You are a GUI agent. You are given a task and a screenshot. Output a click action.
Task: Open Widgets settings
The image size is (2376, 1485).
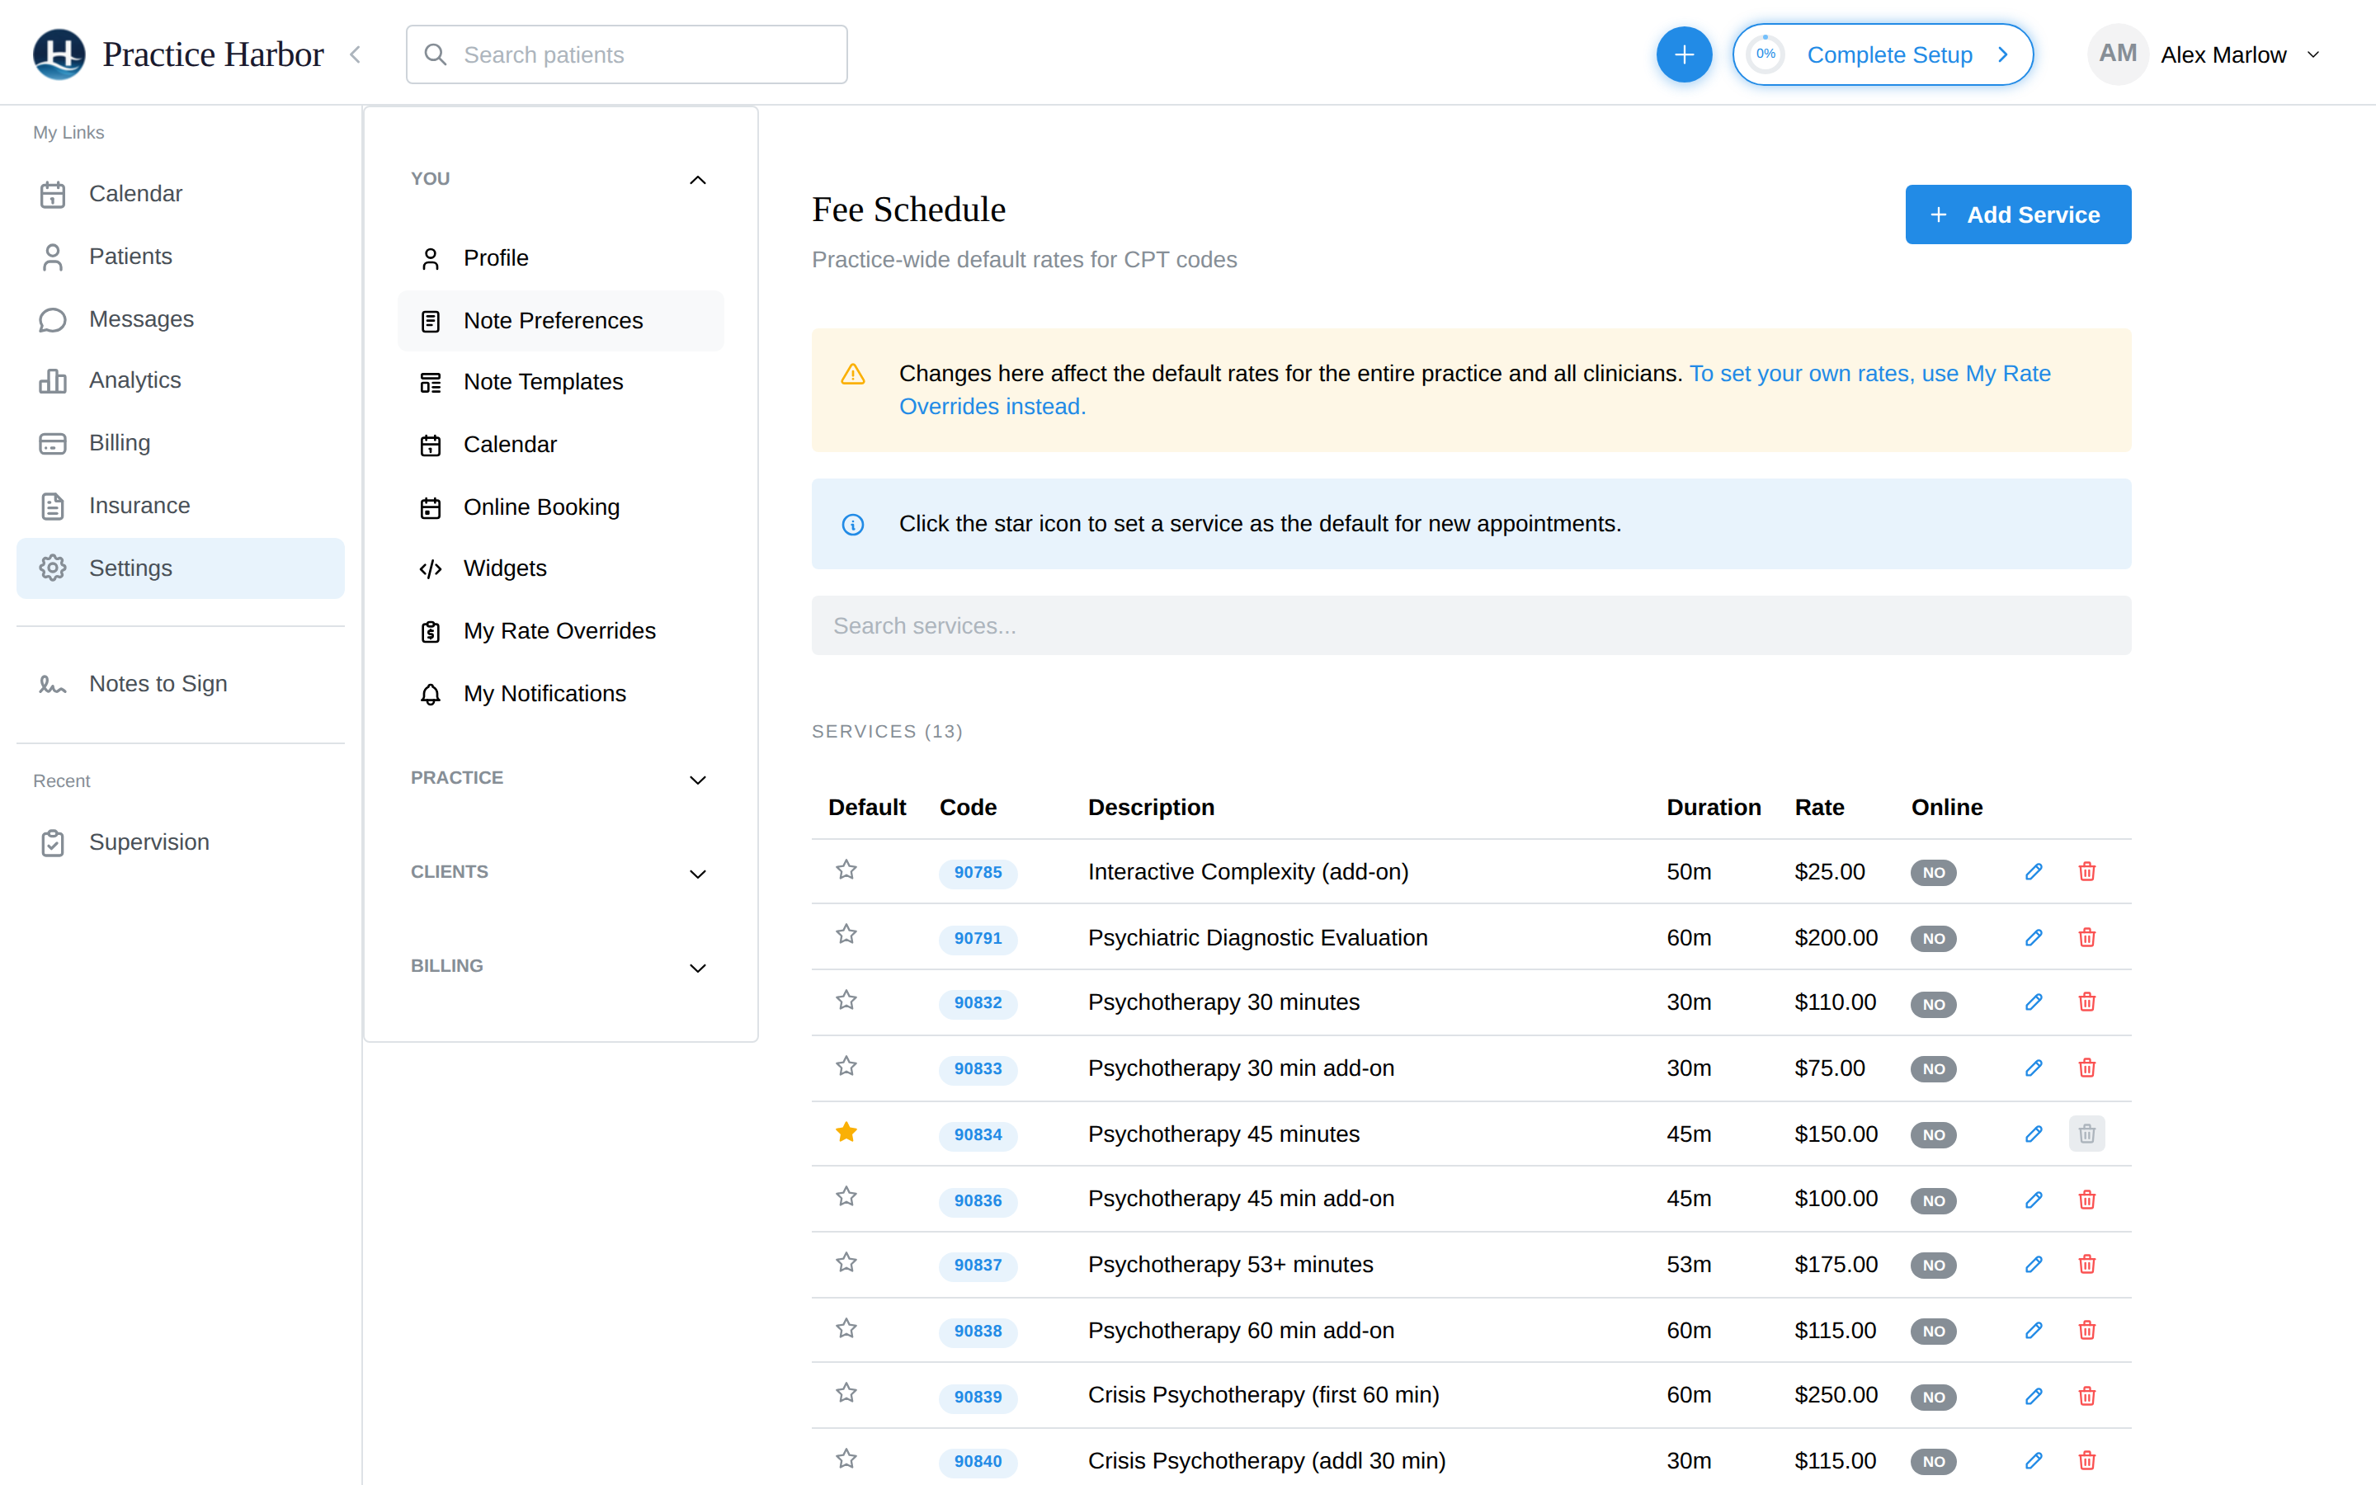pos(561,568)
